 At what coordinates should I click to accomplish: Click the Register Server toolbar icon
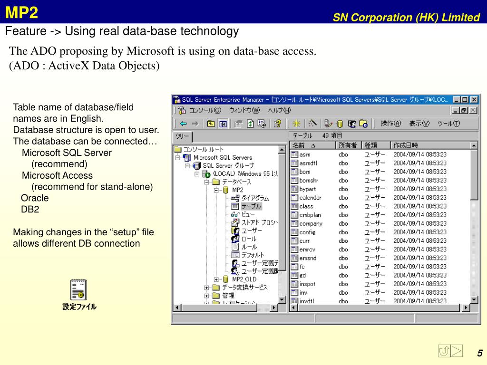click(x=328, y=124)
